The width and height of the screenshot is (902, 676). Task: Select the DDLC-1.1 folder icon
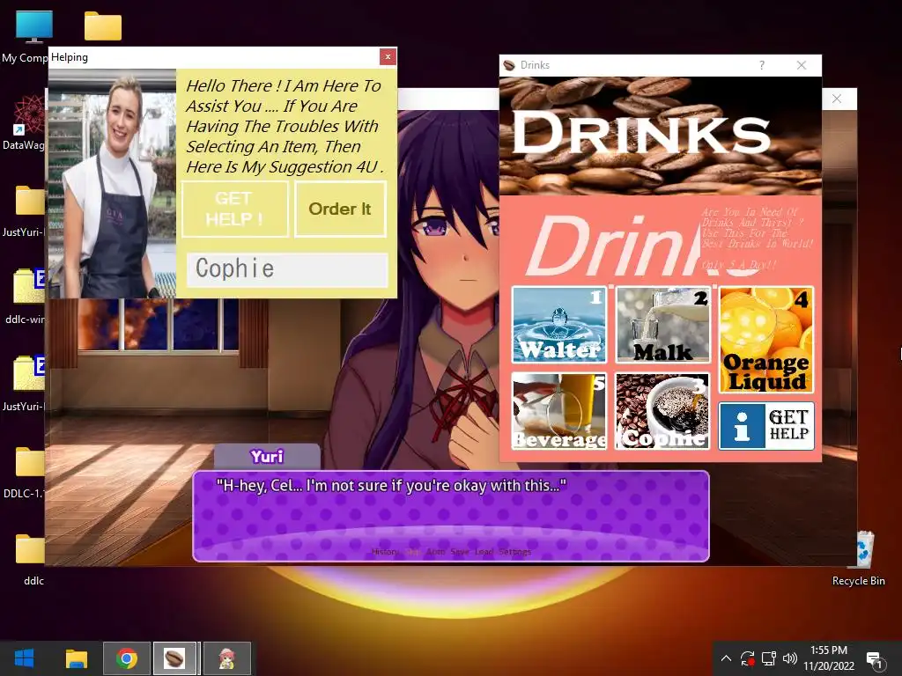tap(24, 472)
